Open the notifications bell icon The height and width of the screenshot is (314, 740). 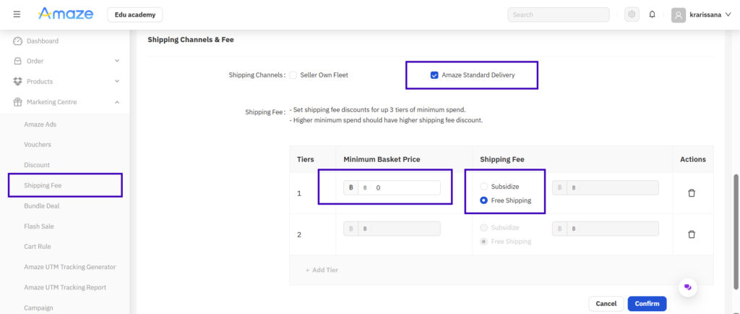[653, 14]
